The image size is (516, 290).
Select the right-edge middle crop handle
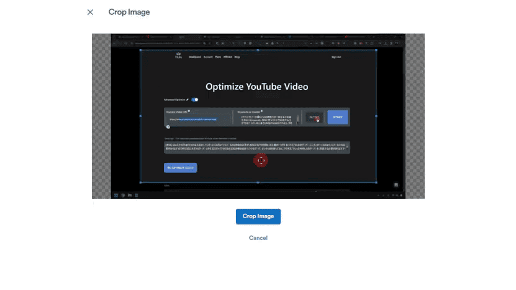(x=376, y=116)
